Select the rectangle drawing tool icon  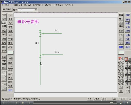pyautogui.click(x=10, y=19)
